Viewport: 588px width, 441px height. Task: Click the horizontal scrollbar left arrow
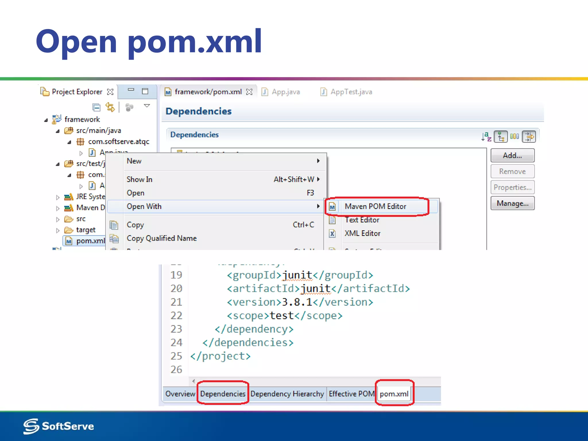click(x=194, y=381)
